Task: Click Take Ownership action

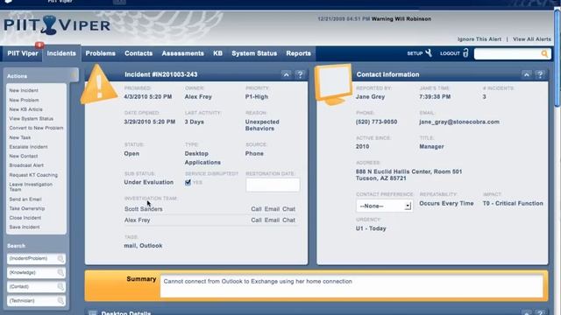Action: [27, 208]
